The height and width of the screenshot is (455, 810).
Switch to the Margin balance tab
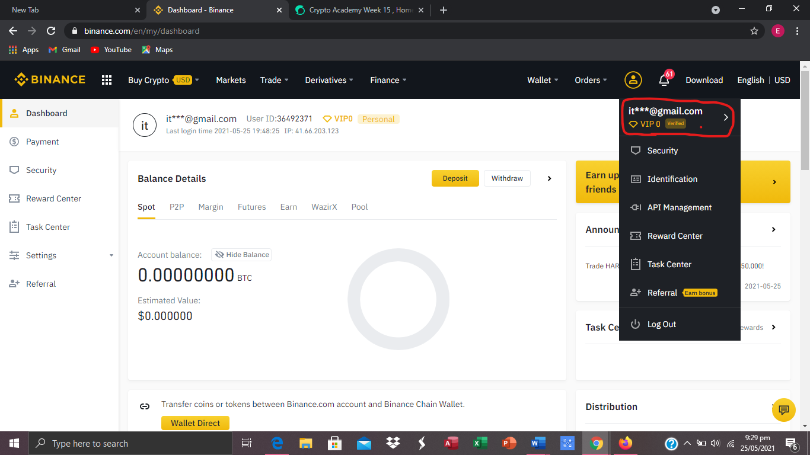click(x=211, y=207)
